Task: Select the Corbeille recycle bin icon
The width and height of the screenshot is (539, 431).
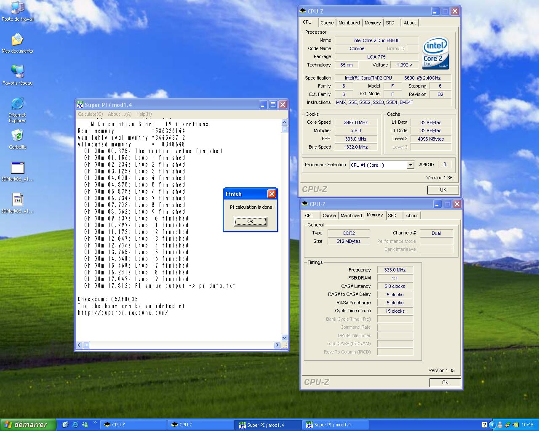Action: [17, 139]
